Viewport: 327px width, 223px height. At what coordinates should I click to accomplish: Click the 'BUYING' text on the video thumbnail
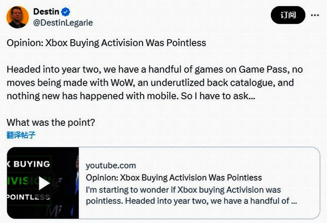point(31,164)
